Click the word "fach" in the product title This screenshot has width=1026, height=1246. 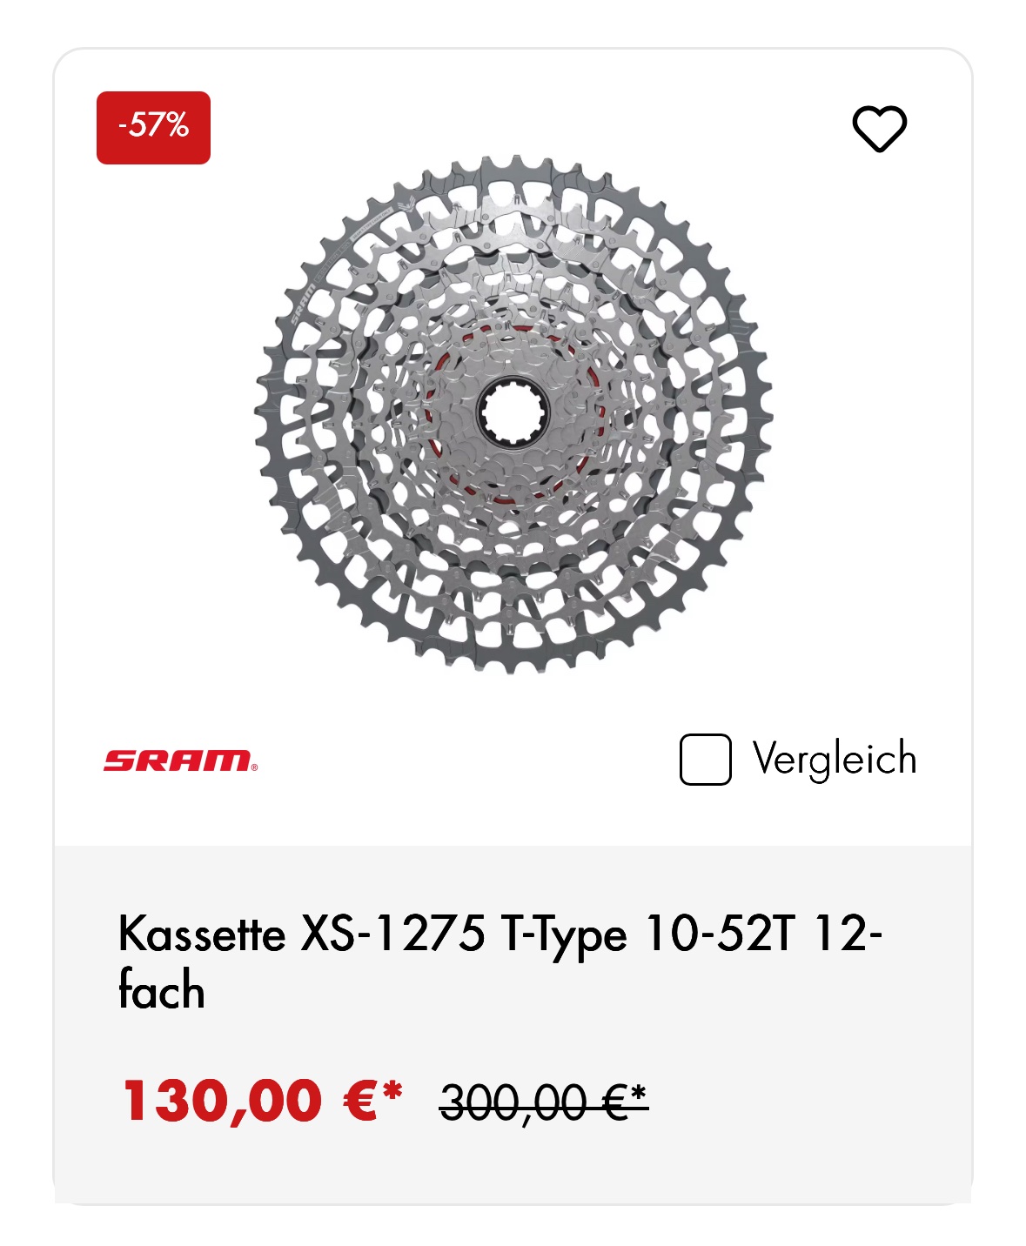pos(162,991)
